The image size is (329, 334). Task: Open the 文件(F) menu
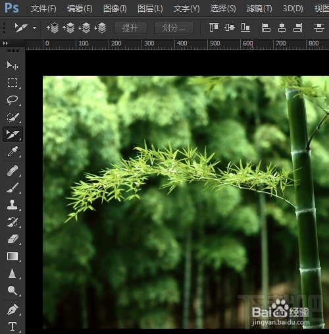tap(43, 9)
